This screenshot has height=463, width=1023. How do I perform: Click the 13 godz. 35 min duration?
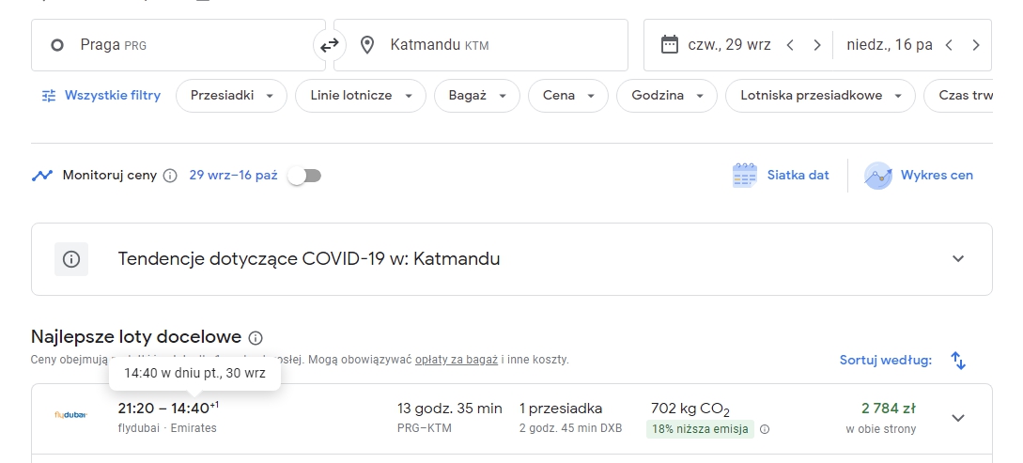(450, 409)
